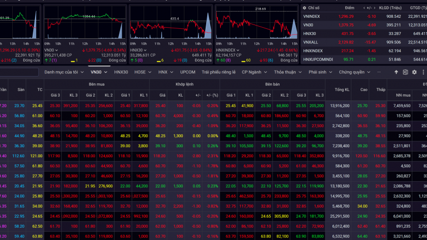Show more tabs via the ellipsis

(x=379, y=72)
